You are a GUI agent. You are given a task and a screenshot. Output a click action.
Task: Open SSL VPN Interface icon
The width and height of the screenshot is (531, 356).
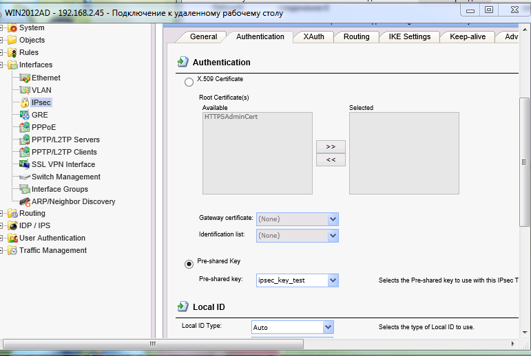click(x=25, y=164)
